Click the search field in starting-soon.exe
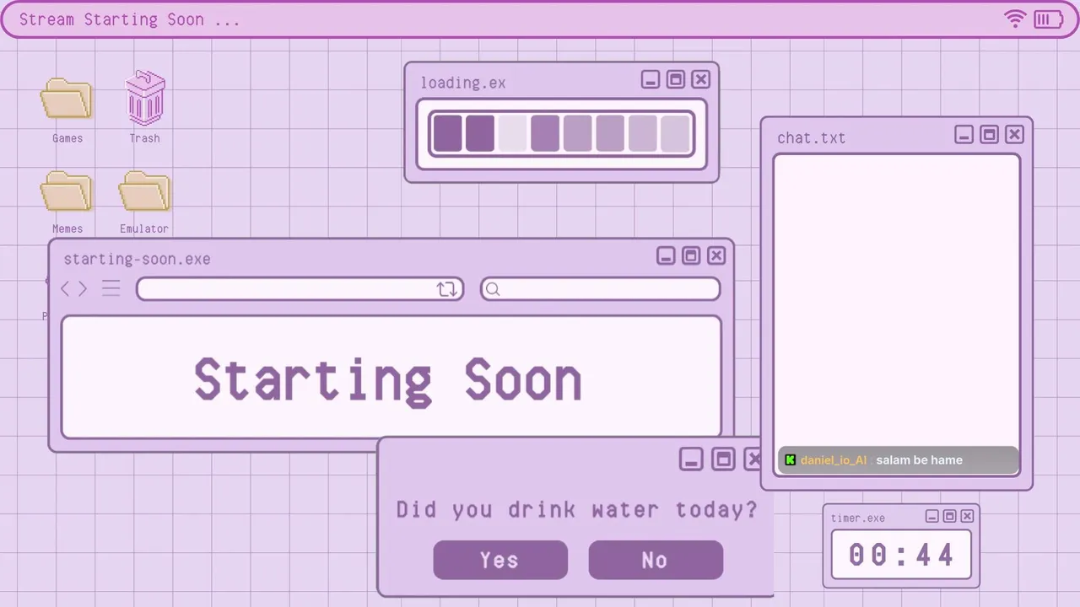Screen dimensions: 1080x607 tap(600, 289)
